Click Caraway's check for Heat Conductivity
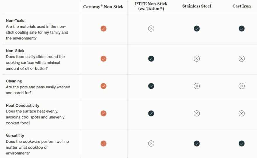Image resolution: width=257 pixels, height=158 pixels. [x=104, y=113]
